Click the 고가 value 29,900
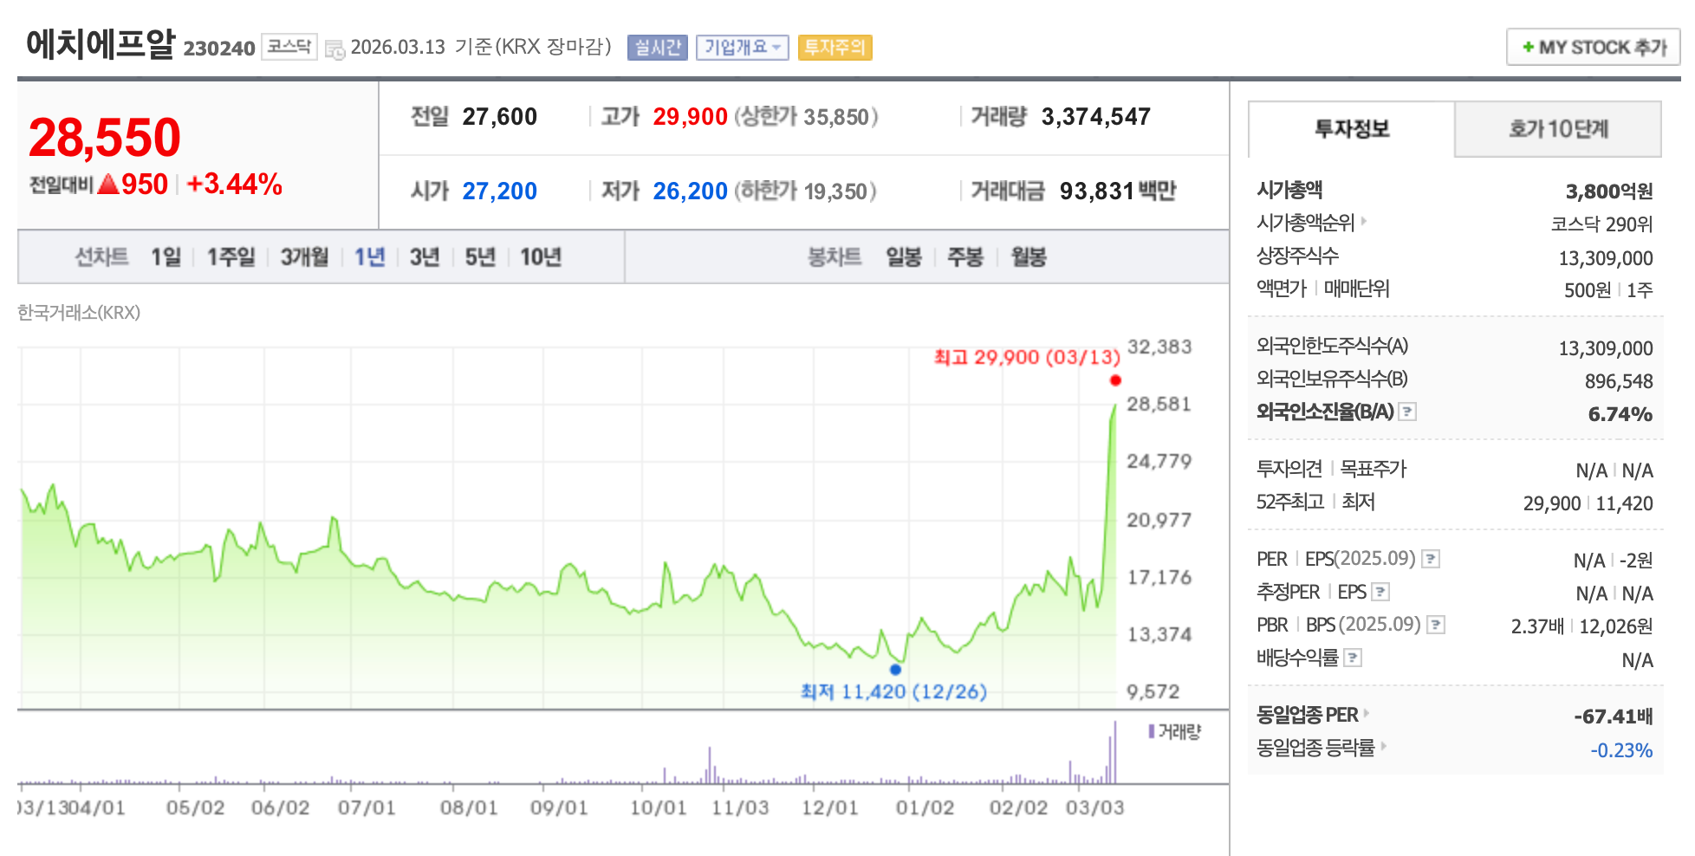This screenshot has width=1695, height=856. pyautogui.click(x=690, y=116)
